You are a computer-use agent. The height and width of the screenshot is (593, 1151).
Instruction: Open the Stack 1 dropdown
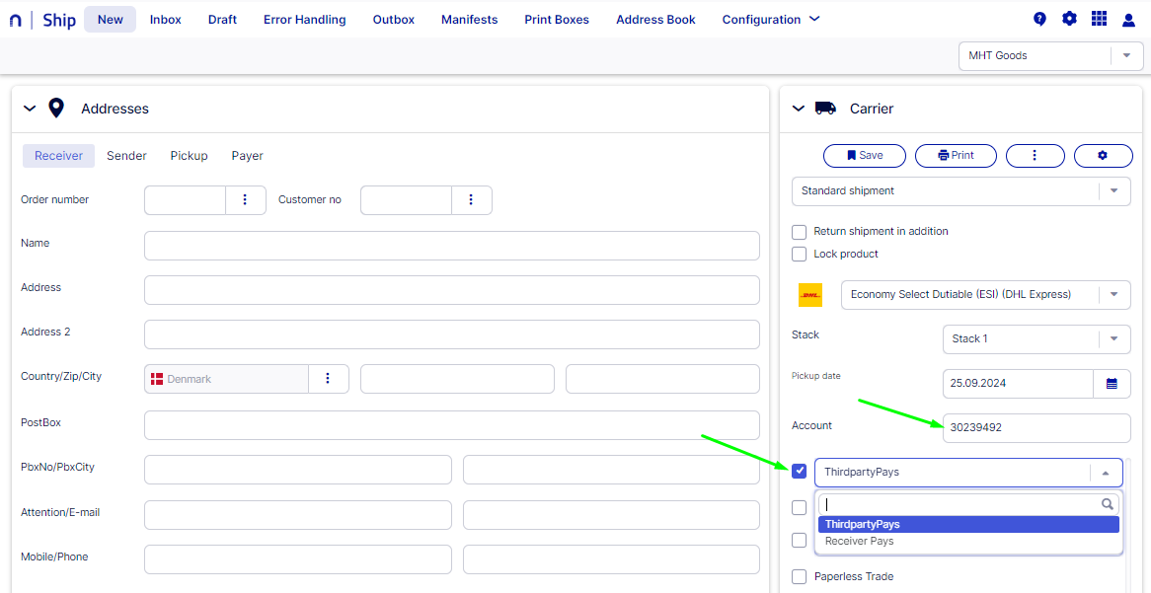1113,339
